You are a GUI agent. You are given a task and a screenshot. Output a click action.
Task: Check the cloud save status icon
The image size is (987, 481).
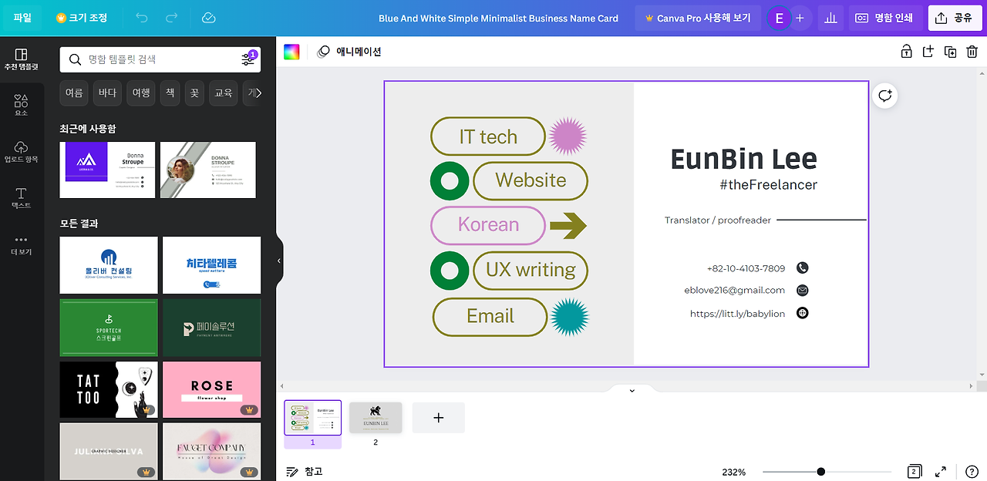click(208, 18)
